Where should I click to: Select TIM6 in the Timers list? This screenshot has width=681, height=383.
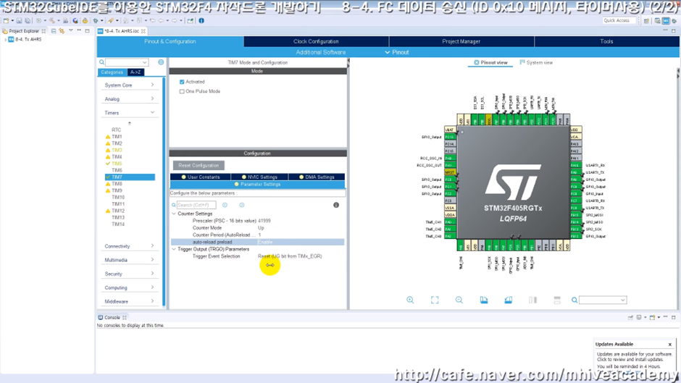[x=117, y=170]
